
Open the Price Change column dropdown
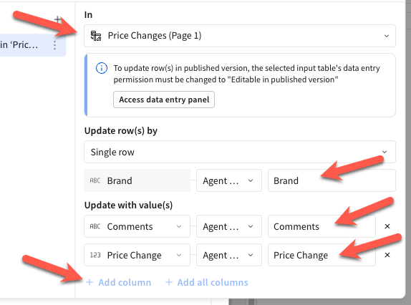coord(137,255)
